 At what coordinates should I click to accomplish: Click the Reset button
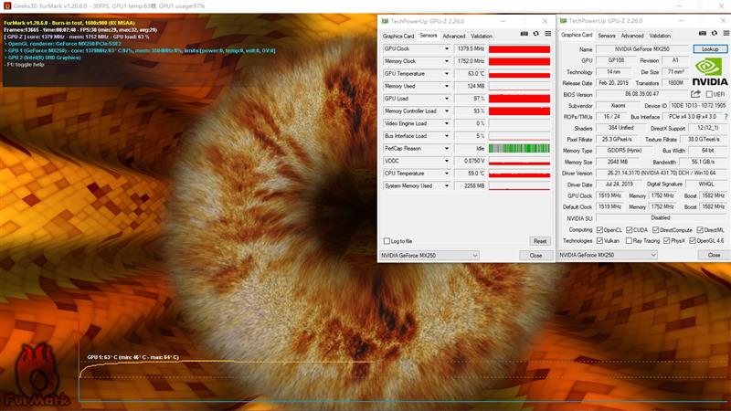pos(540,241)
